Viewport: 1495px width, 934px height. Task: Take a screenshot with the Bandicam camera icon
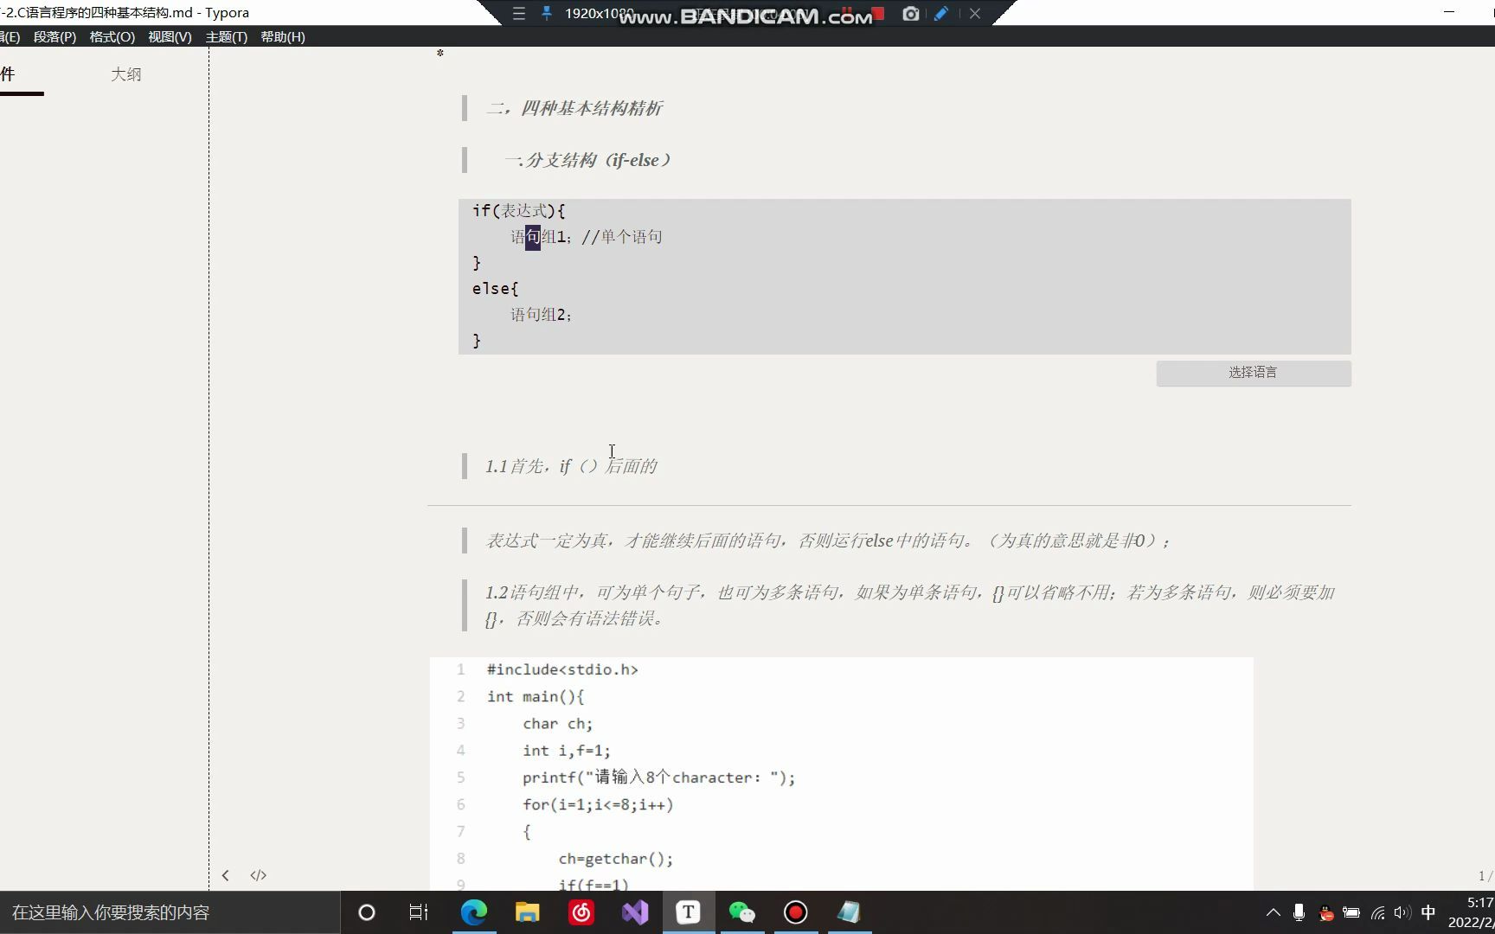point(911,14)
